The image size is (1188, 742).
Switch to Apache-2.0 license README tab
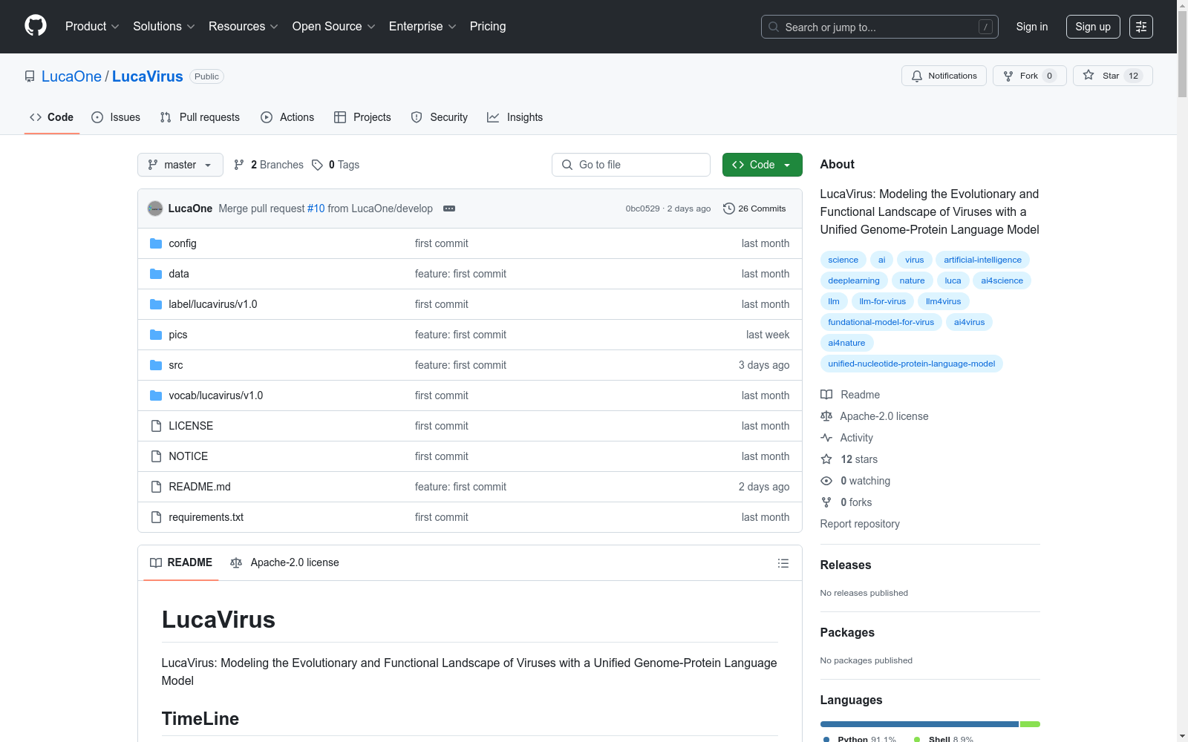pyautogui.click(x=284, y=562)
